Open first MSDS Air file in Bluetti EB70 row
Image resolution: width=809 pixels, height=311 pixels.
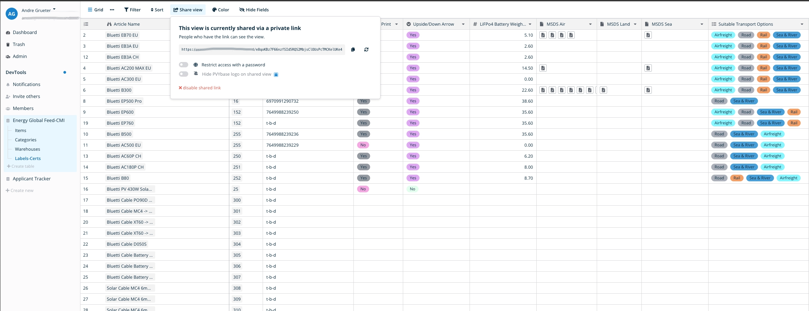(x=543, y=35)
